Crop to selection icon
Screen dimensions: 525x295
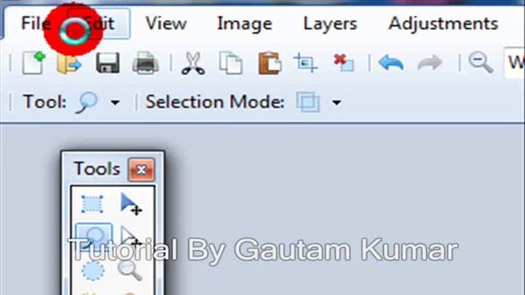click(305, 63)
